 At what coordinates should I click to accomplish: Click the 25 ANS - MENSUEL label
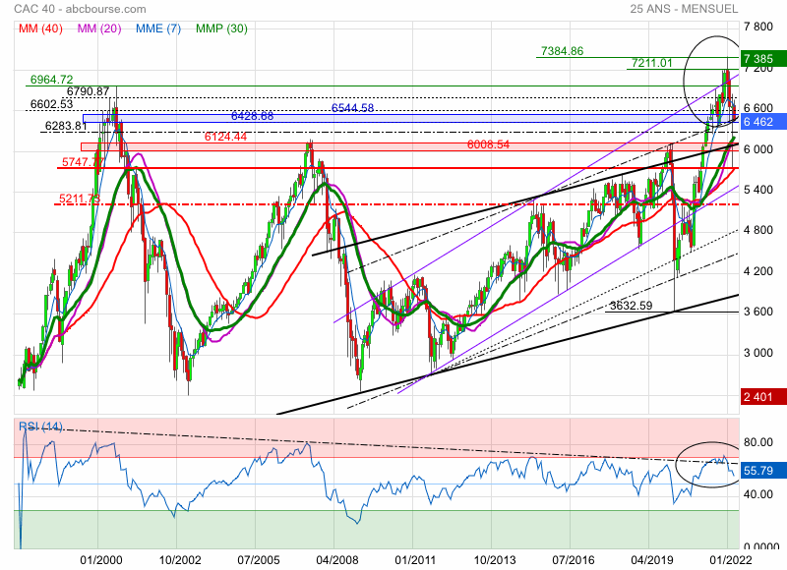684,9
